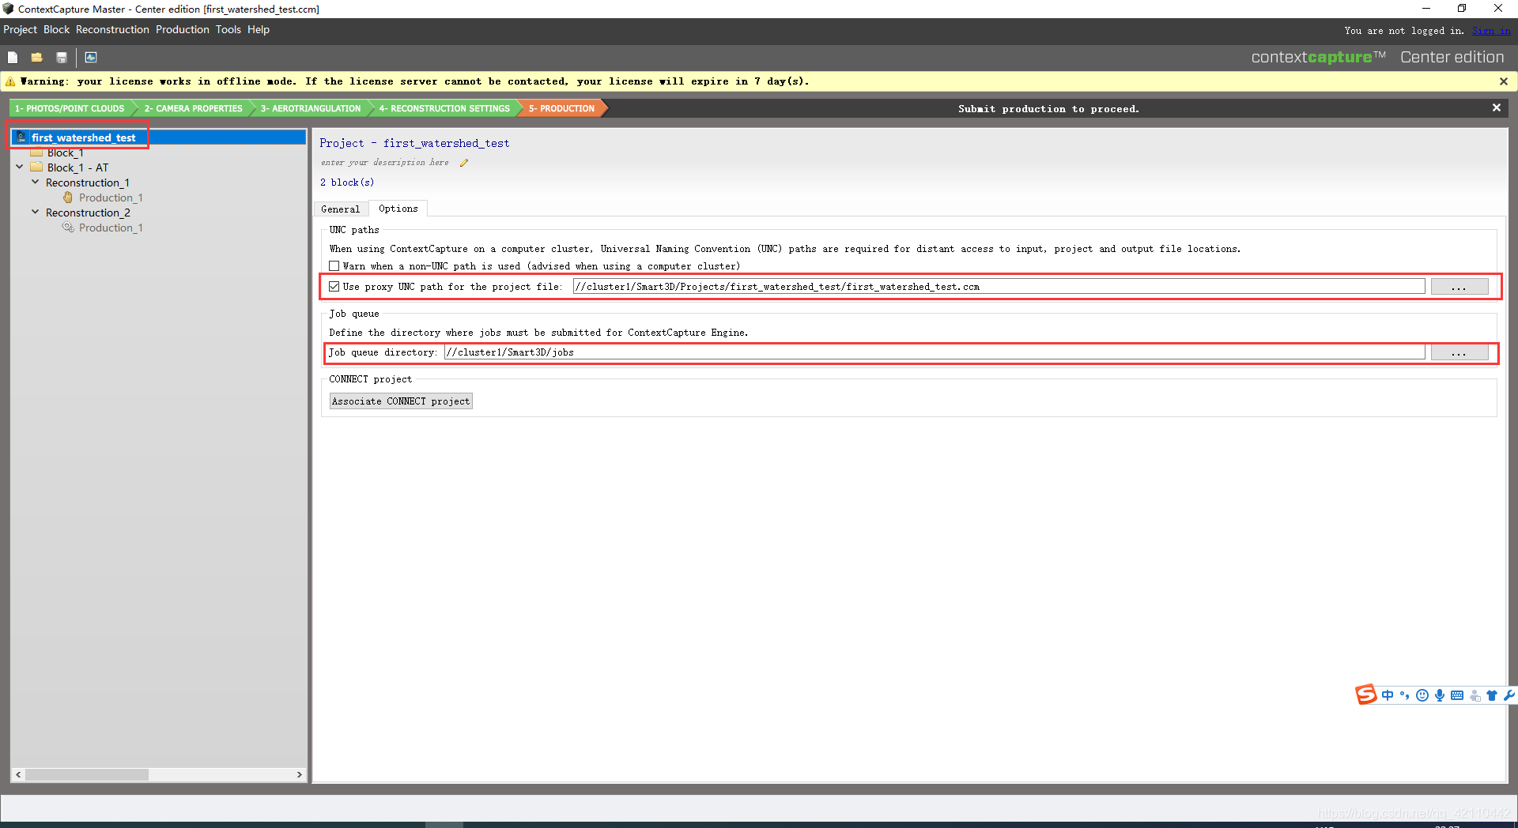Click the Block_1 - AT folder icon
Screen dimensions: 1518x828
[x=36, y=167]
